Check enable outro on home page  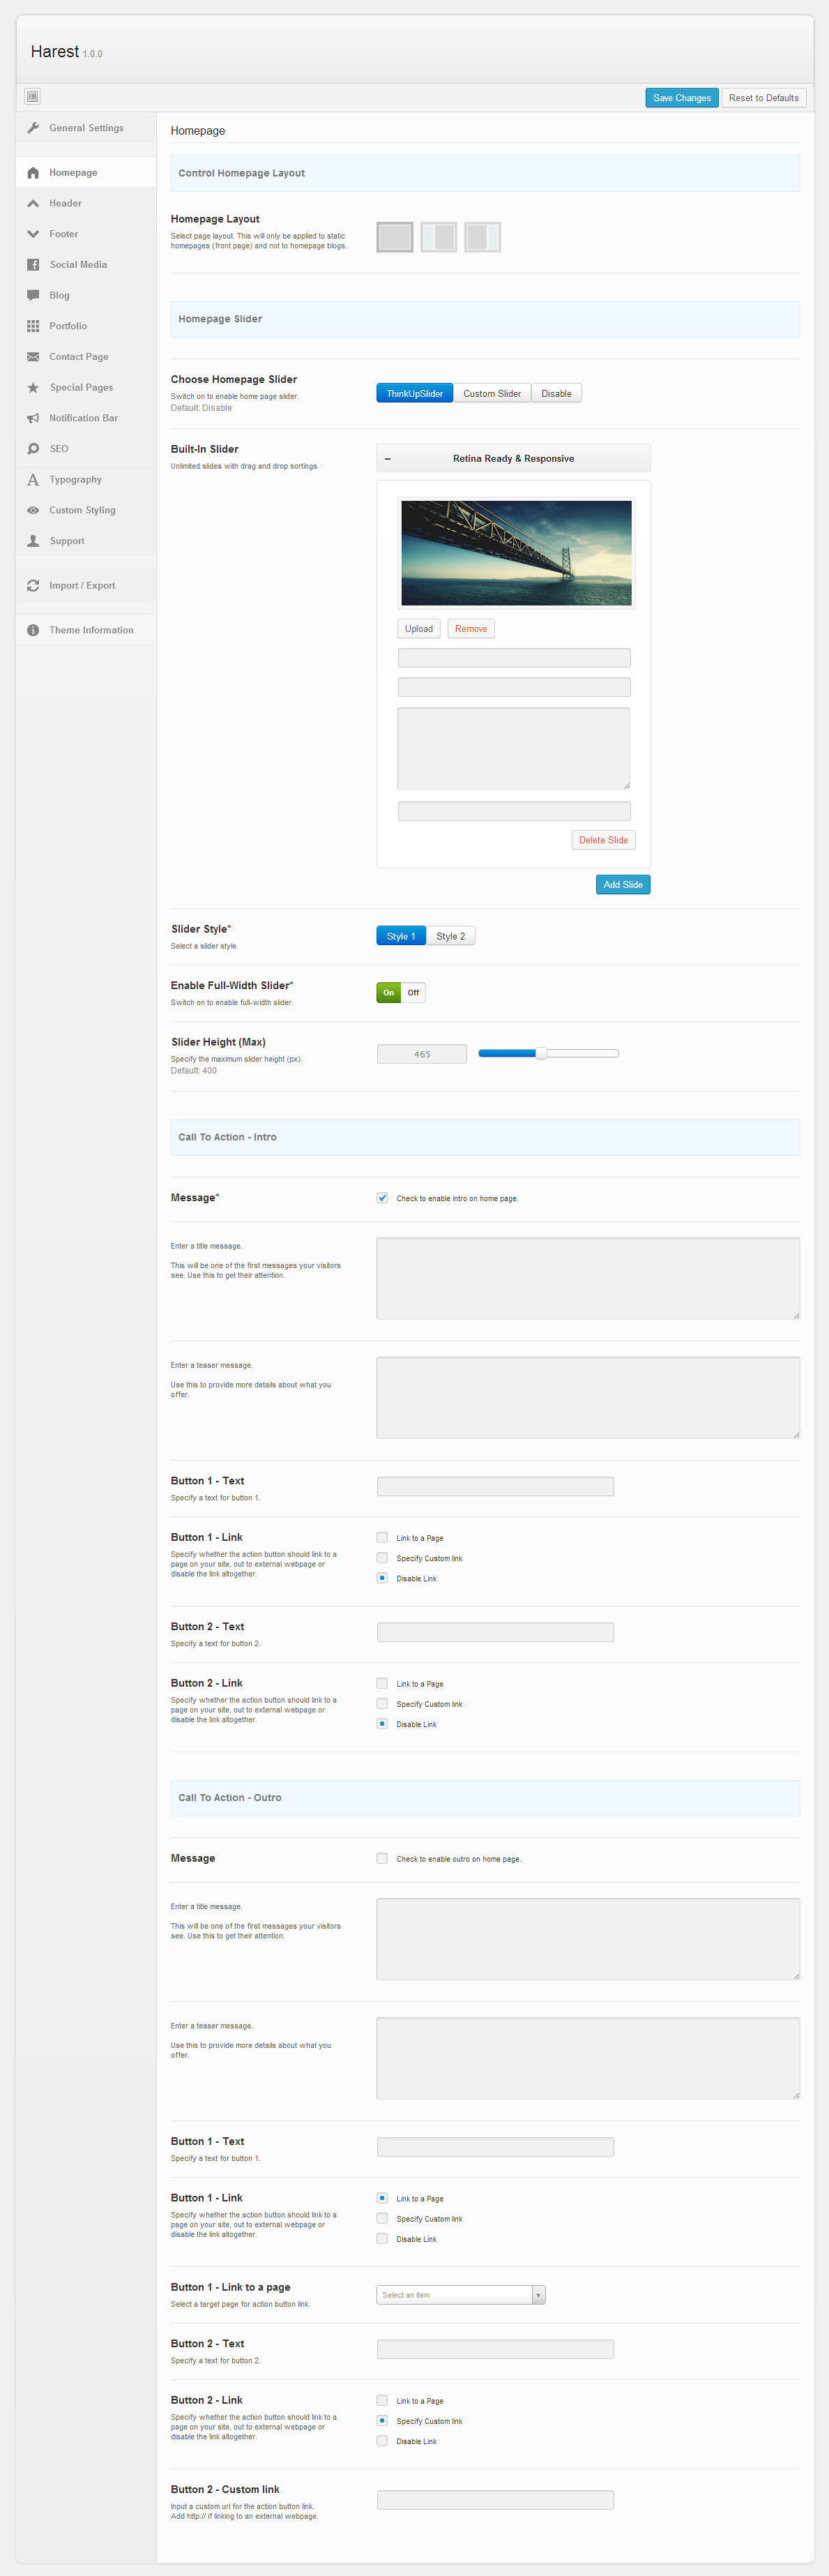(x=382, y=1859)
